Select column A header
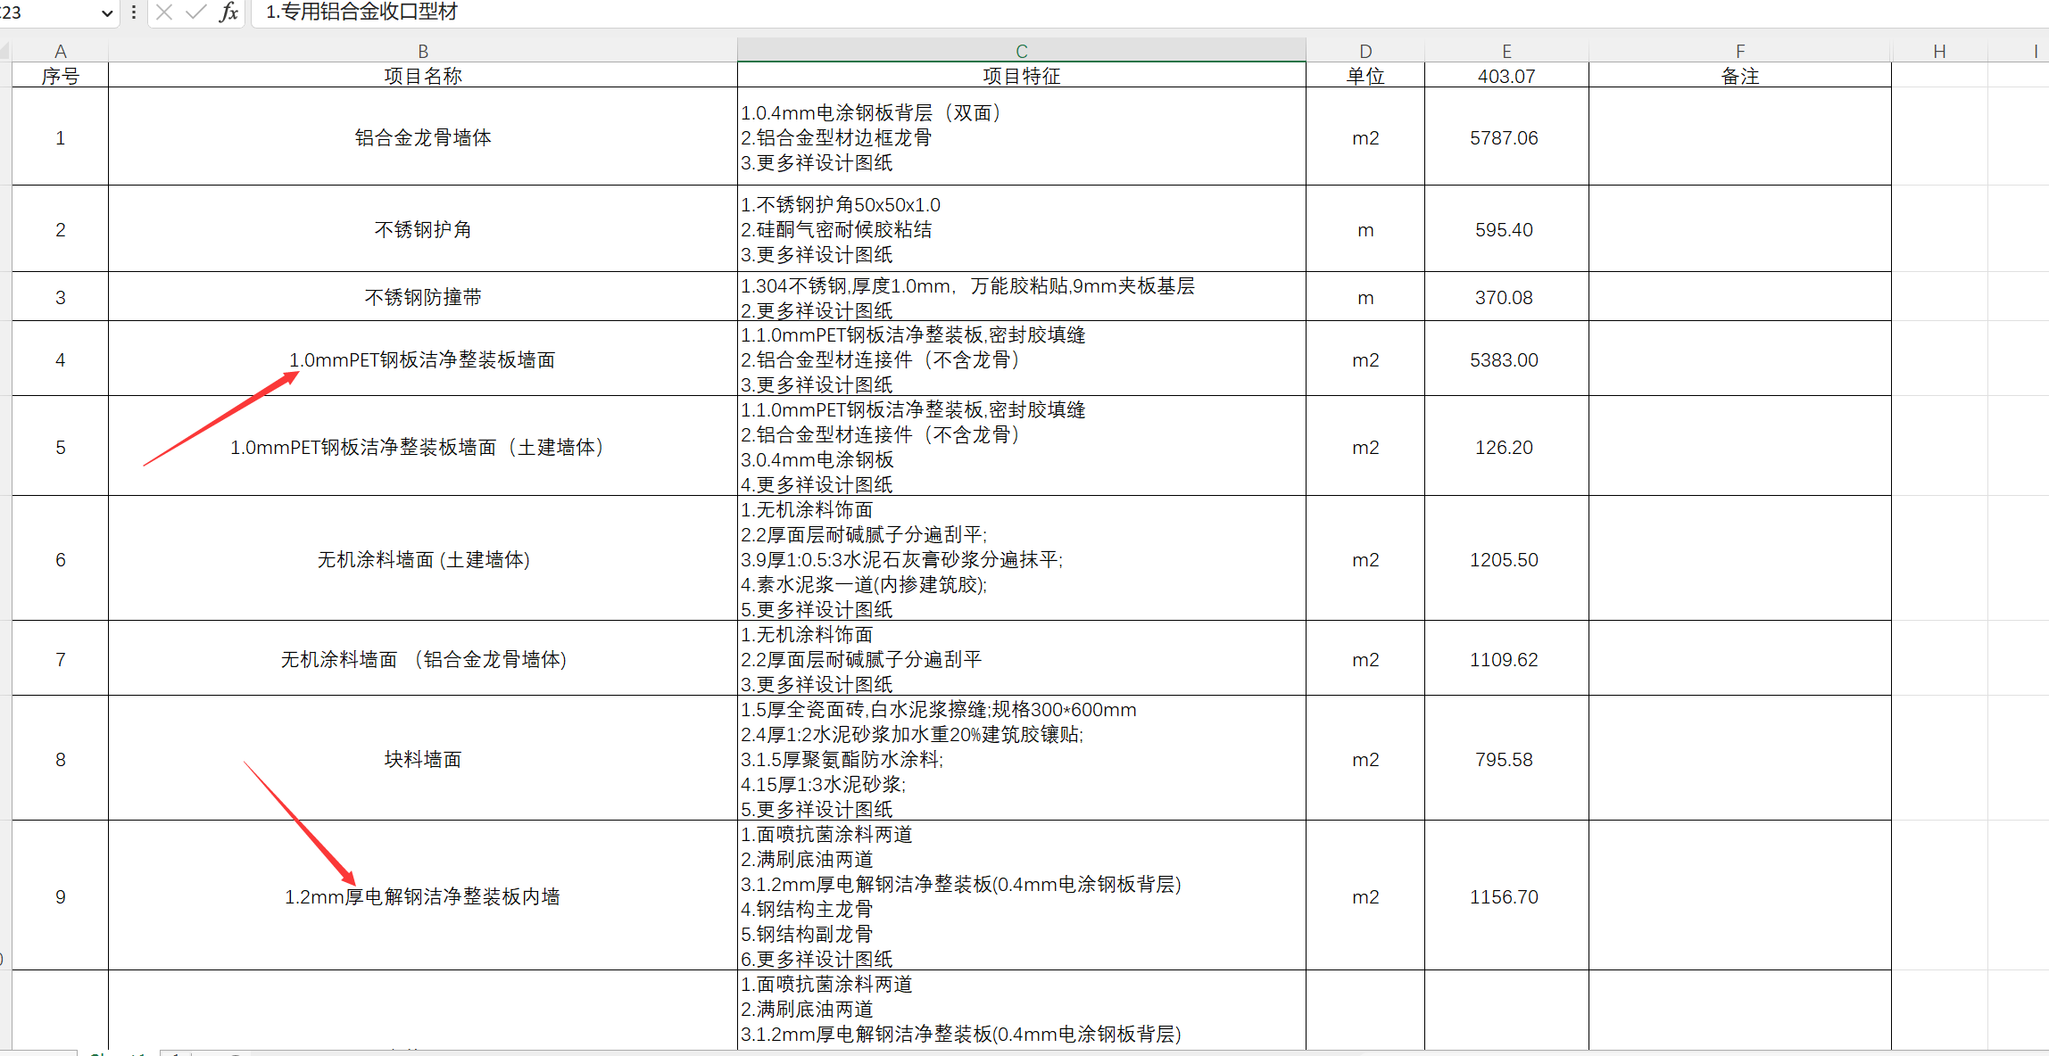The image size is (2049, 1056). (x=60, y=51)
